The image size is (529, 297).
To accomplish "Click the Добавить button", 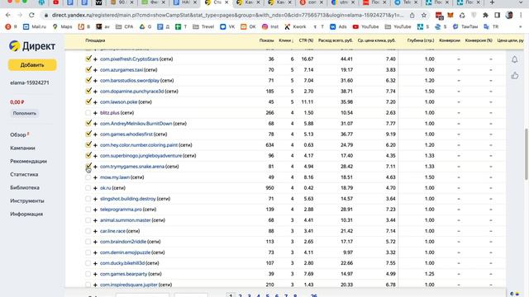I will [x=32, y=65].
